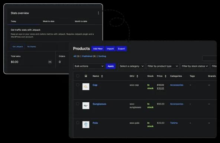Open Accessories category in Sunglasses row

[177, 104]
